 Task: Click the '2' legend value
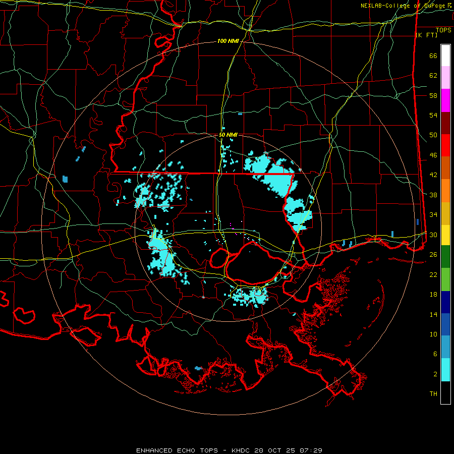coord(435,374)
